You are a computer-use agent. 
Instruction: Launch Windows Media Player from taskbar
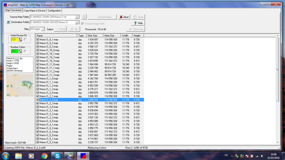[x=31, y=156]
